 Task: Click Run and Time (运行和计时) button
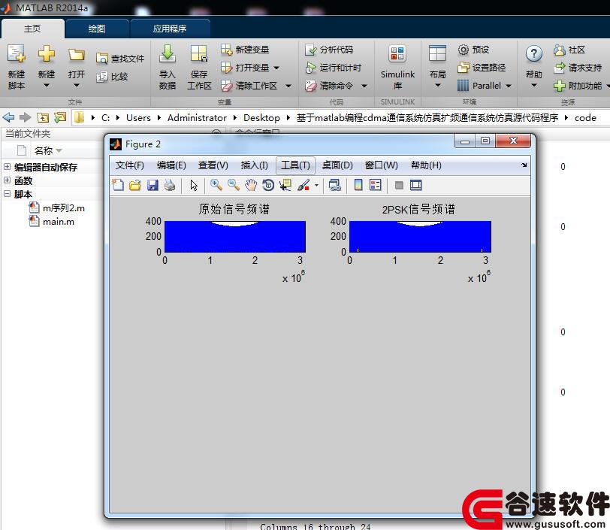(x=334, y=68)
